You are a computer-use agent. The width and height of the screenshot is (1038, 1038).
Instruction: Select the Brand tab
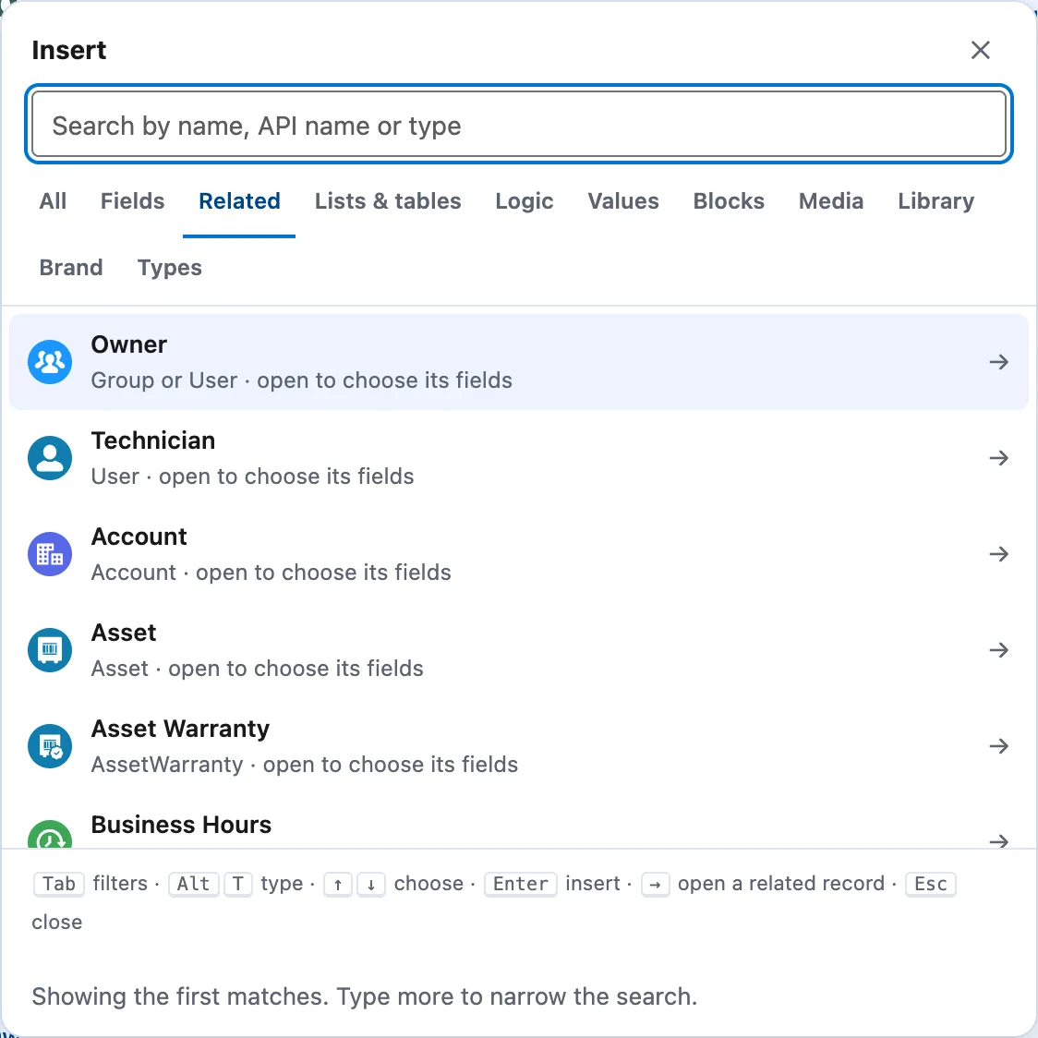[71, 268]
